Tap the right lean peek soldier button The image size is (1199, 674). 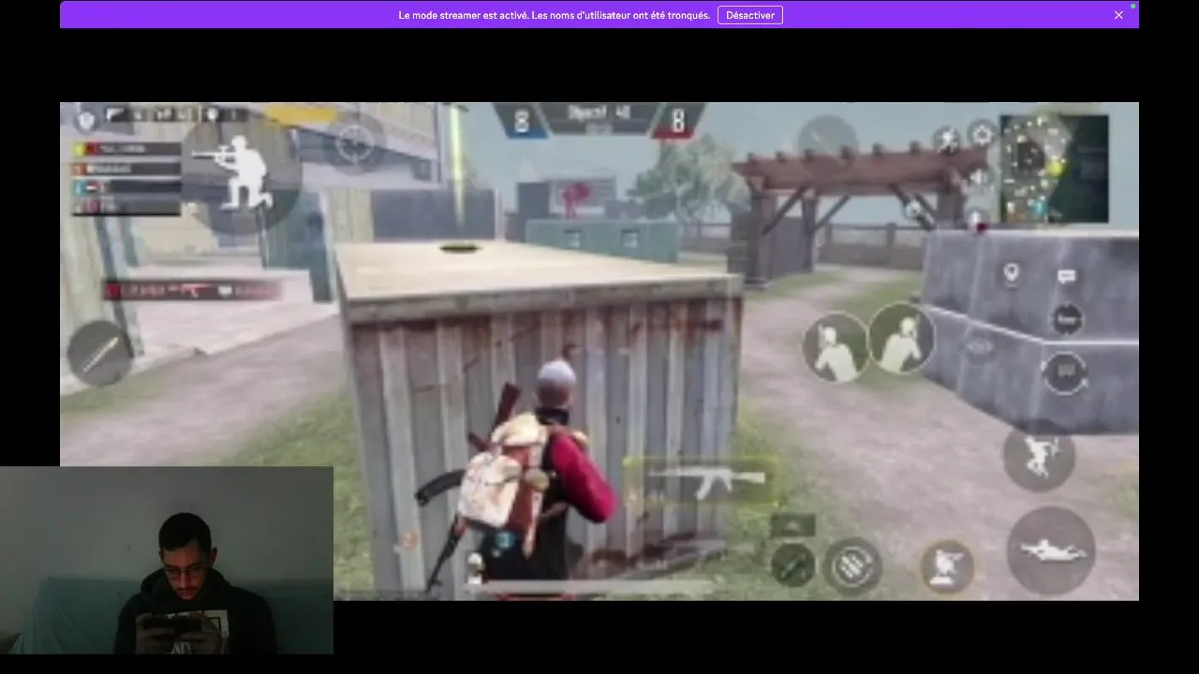903,338
